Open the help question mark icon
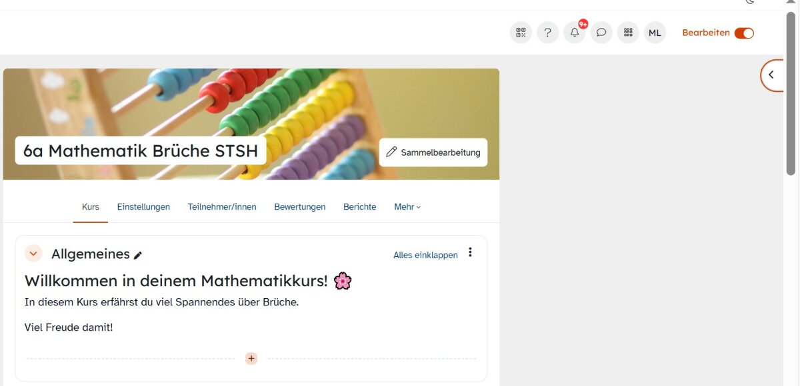This screenshot has width=800, height=386. pos(547,33)
